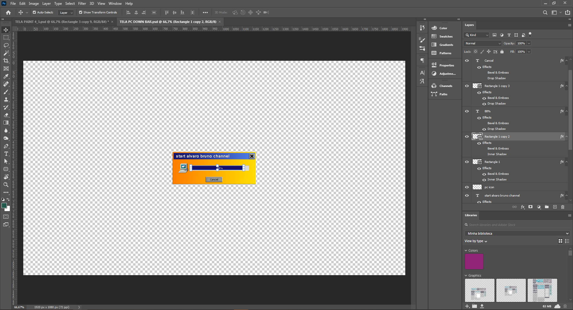Select the Eraser tool
The image size is (573, 310).
point(6,115)
